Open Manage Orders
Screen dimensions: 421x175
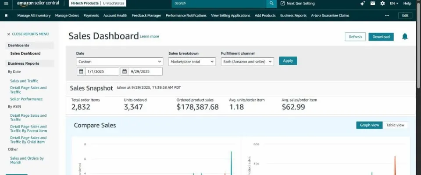67,16
